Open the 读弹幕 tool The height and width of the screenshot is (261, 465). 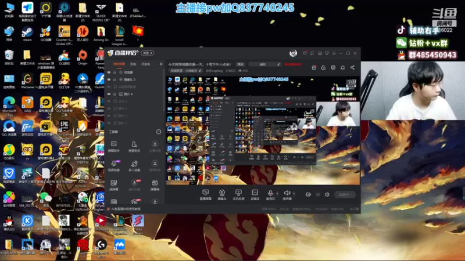coord(114,185)
